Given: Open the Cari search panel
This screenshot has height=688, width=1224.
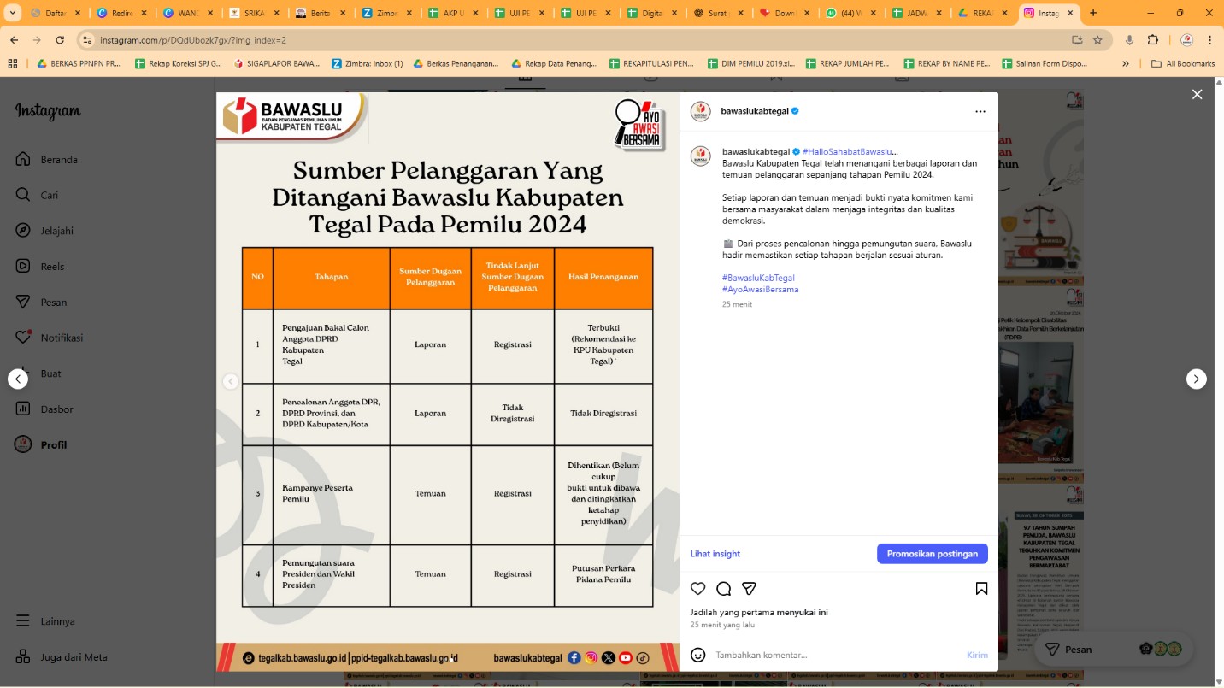Looking at the screenshot, I should click(x=49, y=194).
